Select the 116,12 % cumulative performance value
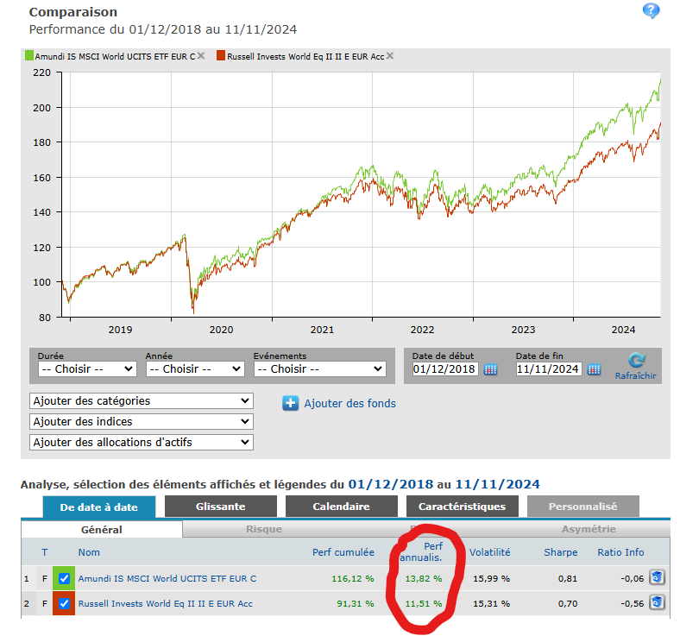This screenshot has height=636, width=680. (x=353, y=578)
